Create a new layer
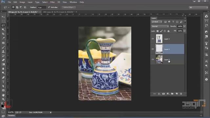Screen dimensions: 210x118 coord(177,94)
